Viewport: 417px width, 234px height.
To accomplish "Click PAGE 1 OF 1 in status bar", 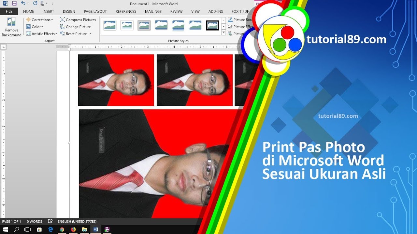I will 12,221.
